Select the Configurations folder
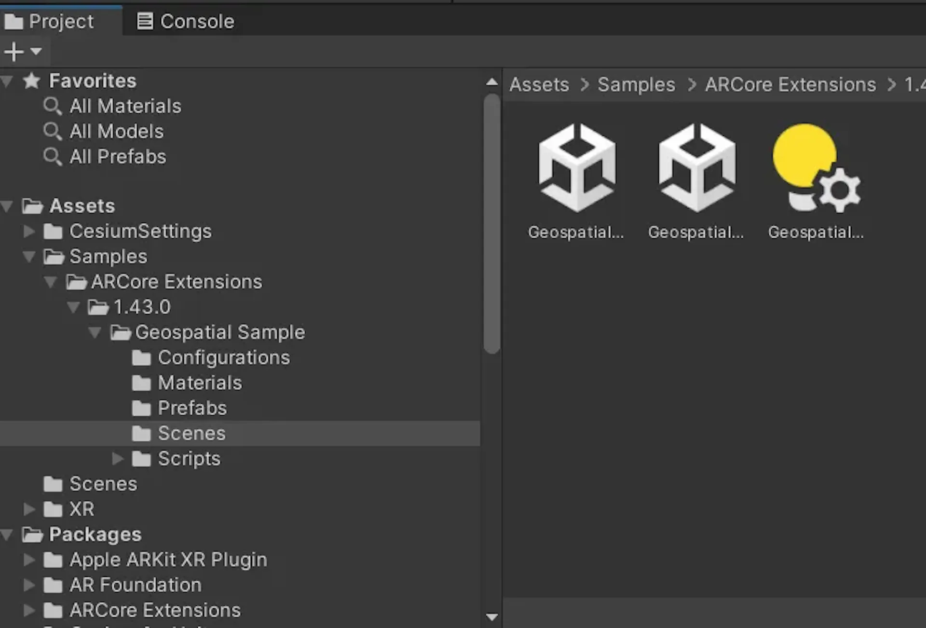 (x=224, y=357)
